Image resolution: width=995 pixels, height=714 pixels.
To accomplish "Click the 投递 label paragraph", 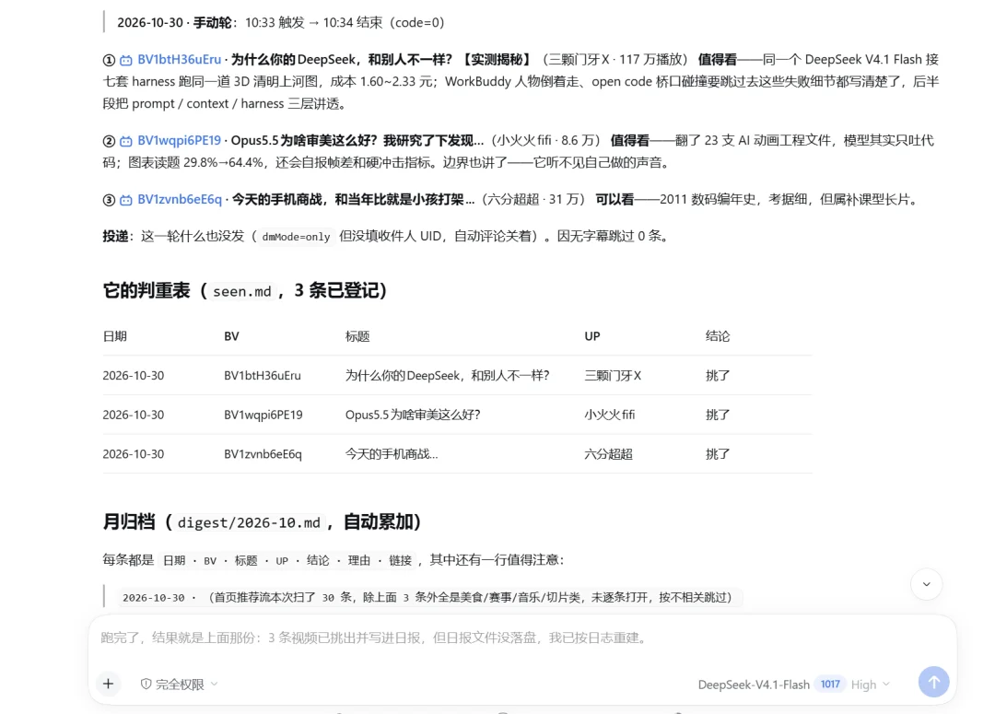I will [385, 237].
